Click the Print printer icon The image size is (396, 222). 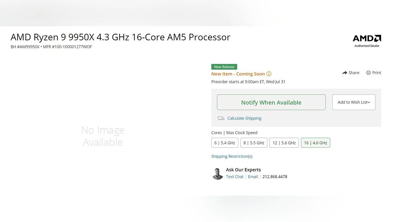click(369, 73)
